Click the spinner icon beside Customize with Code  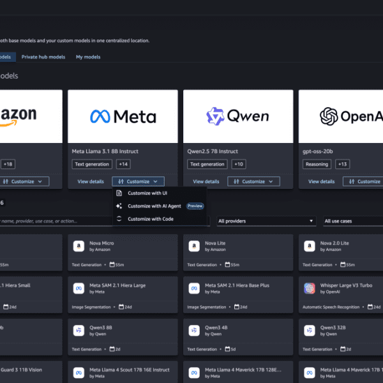pos(119,219)
